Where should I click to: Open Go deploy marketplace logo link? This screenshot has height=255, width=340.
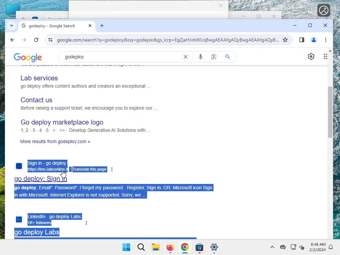[x=62, y=122]
